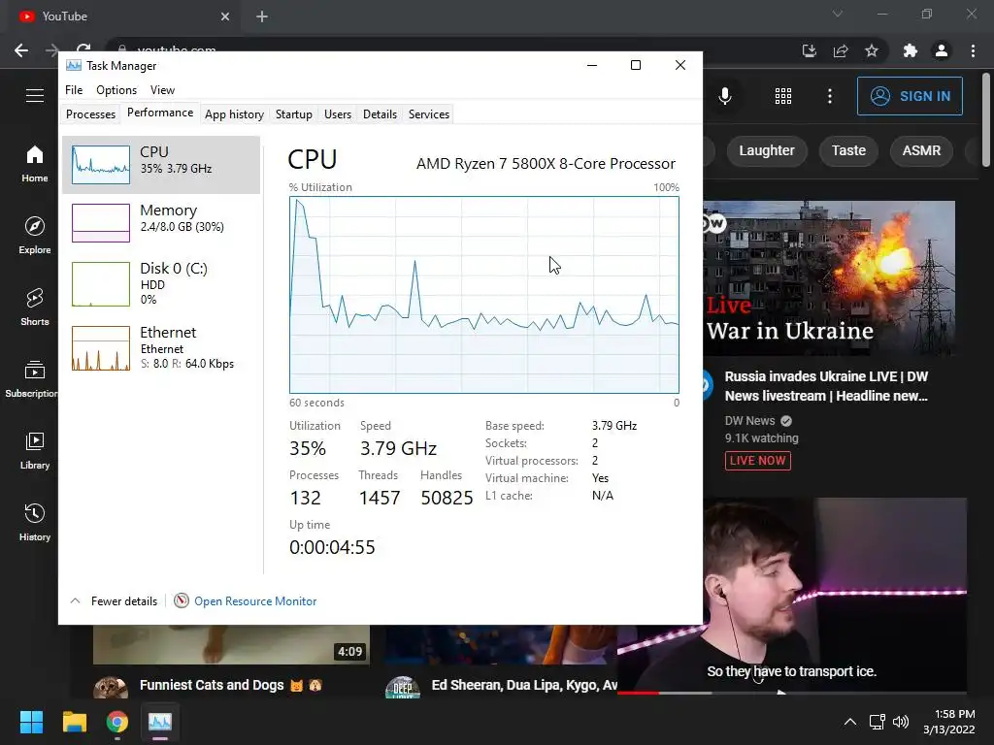
Task: Open Explore in YouTube sidebar
Action: [x=34, y=235]
